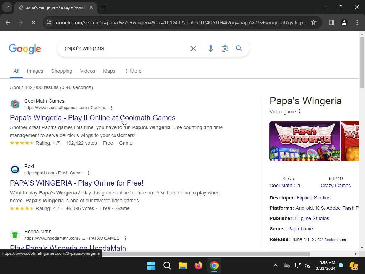Switch to the Shopping tab
The image size is (365, 274).
(61, 71)
